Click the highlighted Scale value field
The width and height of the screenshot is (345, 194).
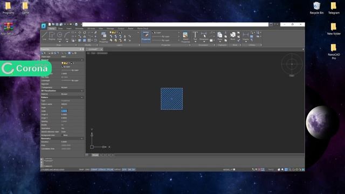click(64, 111)
